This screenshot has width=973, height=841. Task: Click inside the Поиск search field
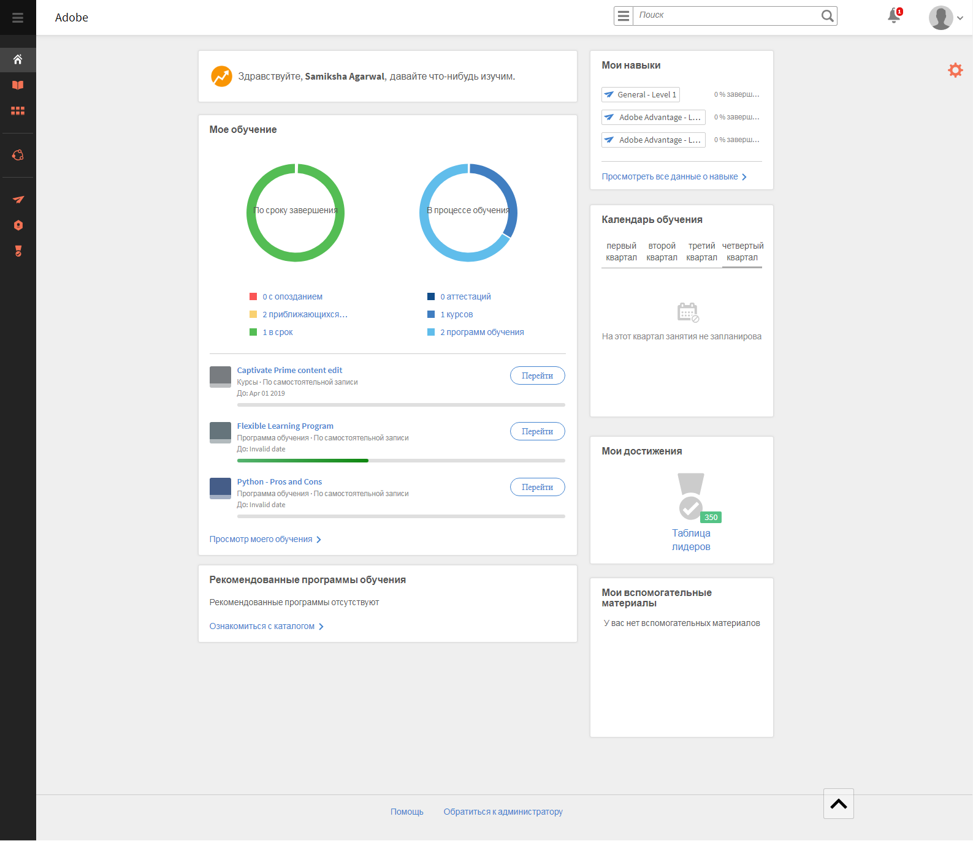tap(727, 16)
